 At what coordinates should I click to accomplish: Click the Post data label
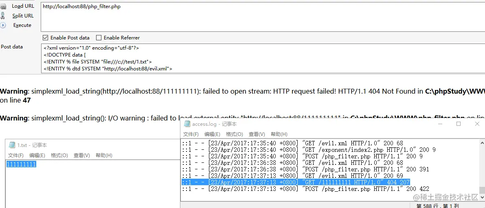[x=12, y=47]
